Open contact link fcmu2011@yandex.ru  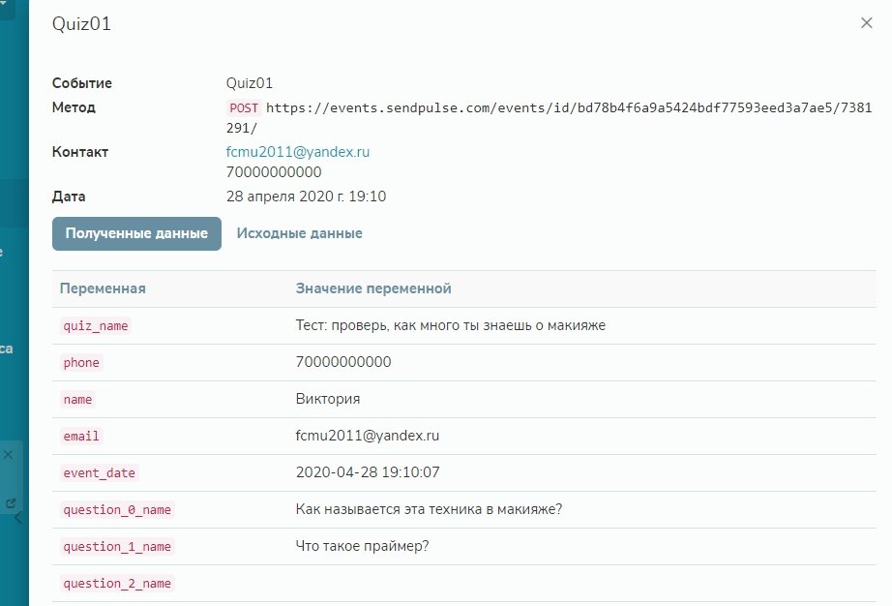297,152
